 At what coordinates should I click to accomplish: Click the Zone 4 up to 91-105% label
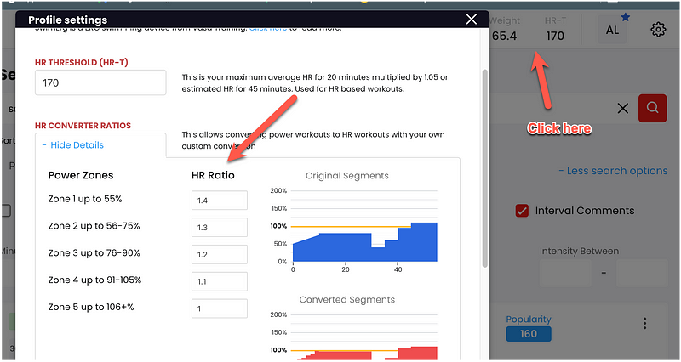(x=94, y=280)
